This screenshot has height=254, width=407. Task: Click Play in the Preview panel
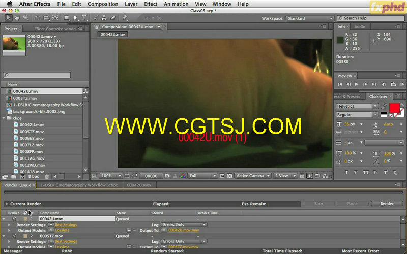coord(357,84)
